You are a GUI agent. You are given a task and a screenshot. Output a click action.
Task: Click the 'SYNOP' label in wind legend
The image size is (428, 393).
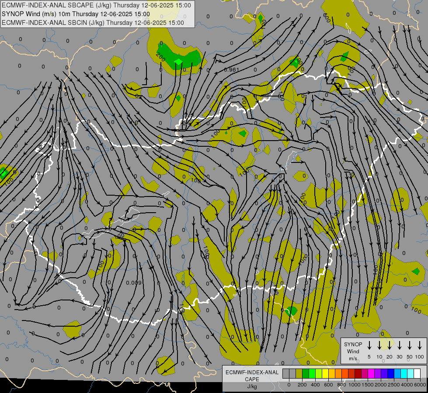click(x=353, y=344)
